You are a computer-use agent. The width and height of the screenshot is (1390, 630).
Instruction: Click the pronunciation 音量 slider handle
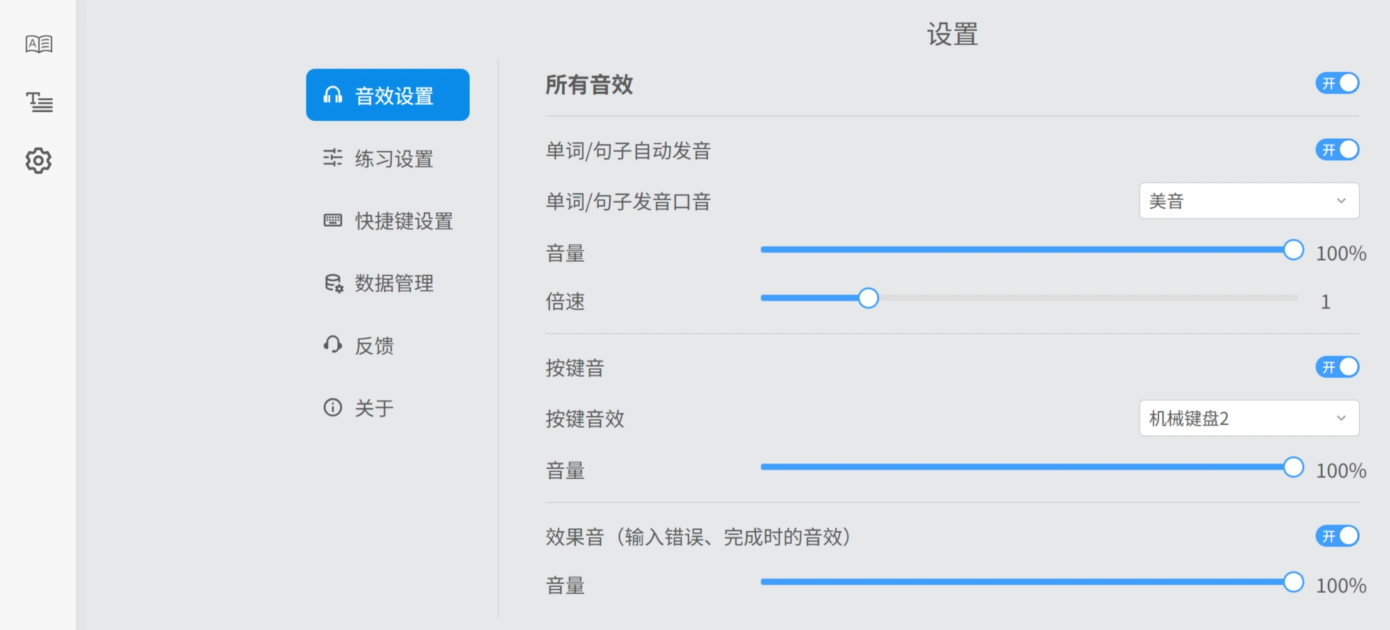pyautogui.click(x=1293, y=250)
